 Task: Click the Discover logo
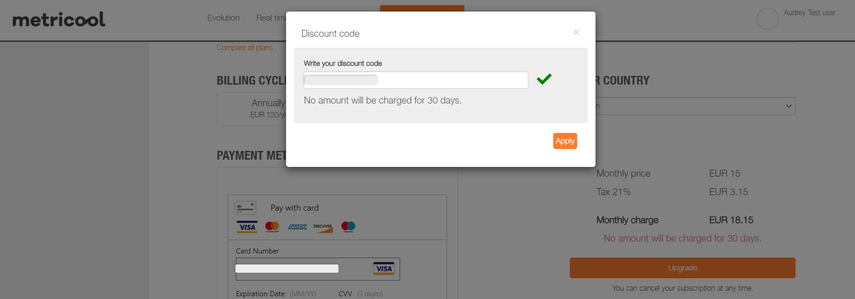click(x=323, y=227)
